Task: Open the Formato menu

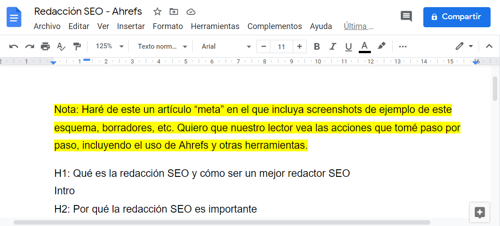Action: (168, 26)
